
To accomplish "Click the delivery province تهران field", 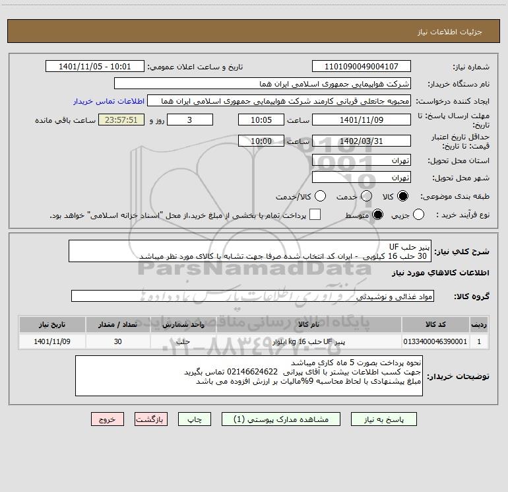I will [x=362, y=160].
